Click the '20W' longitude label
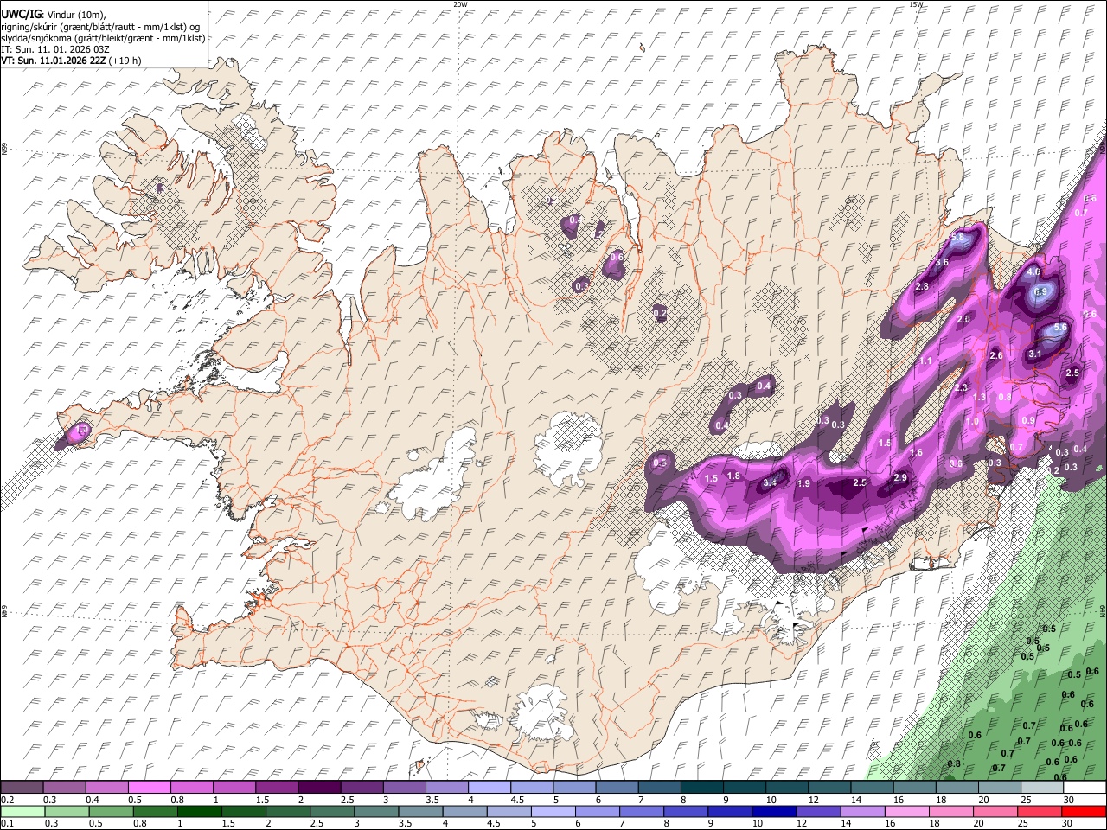This screenshot has height=830, width=1107. [x=460, y=4]
